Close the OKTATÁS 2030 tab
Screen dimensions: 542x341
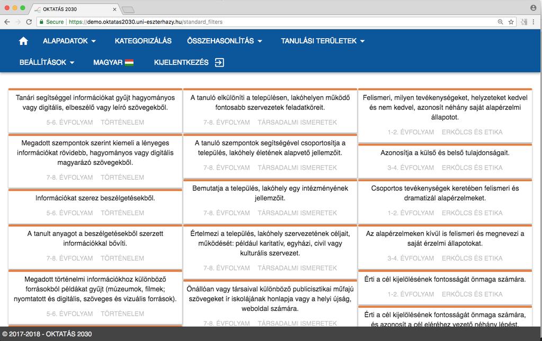pyautogui.click(x=114, y=10)
